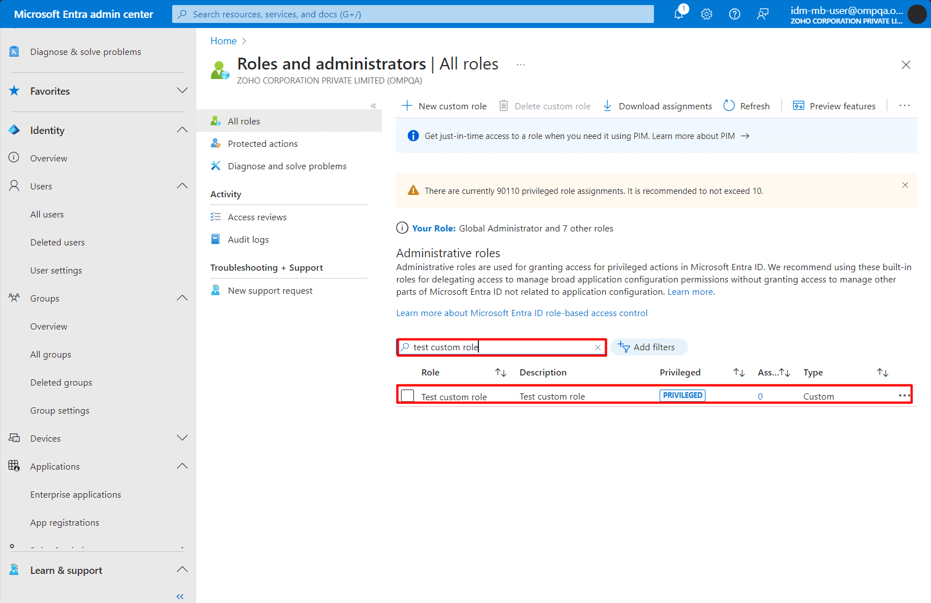The width and height of the screenshot is (931, 603).
Task: Open the settings gear
Action: coord(706,14)
